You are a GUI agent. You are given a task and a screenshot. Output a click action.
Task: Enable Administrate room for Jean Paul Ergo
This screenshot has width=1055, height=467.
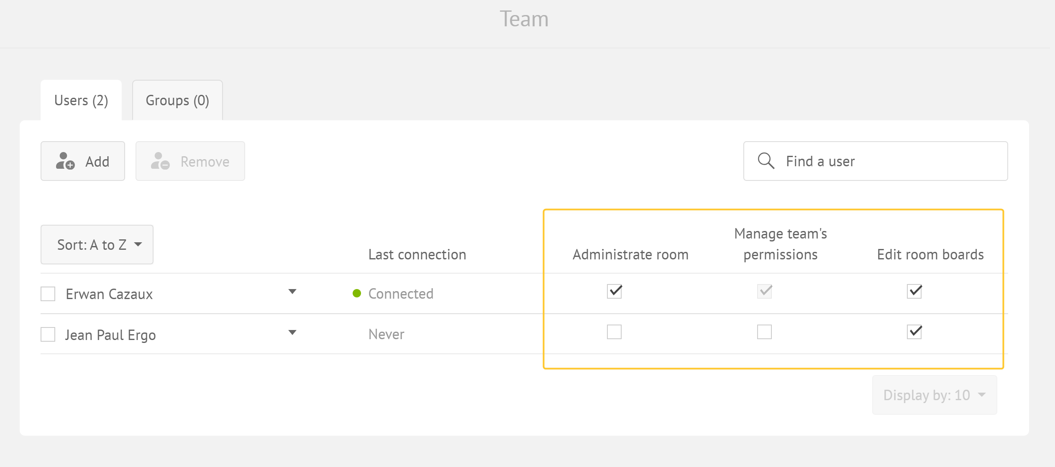(614, 332)
